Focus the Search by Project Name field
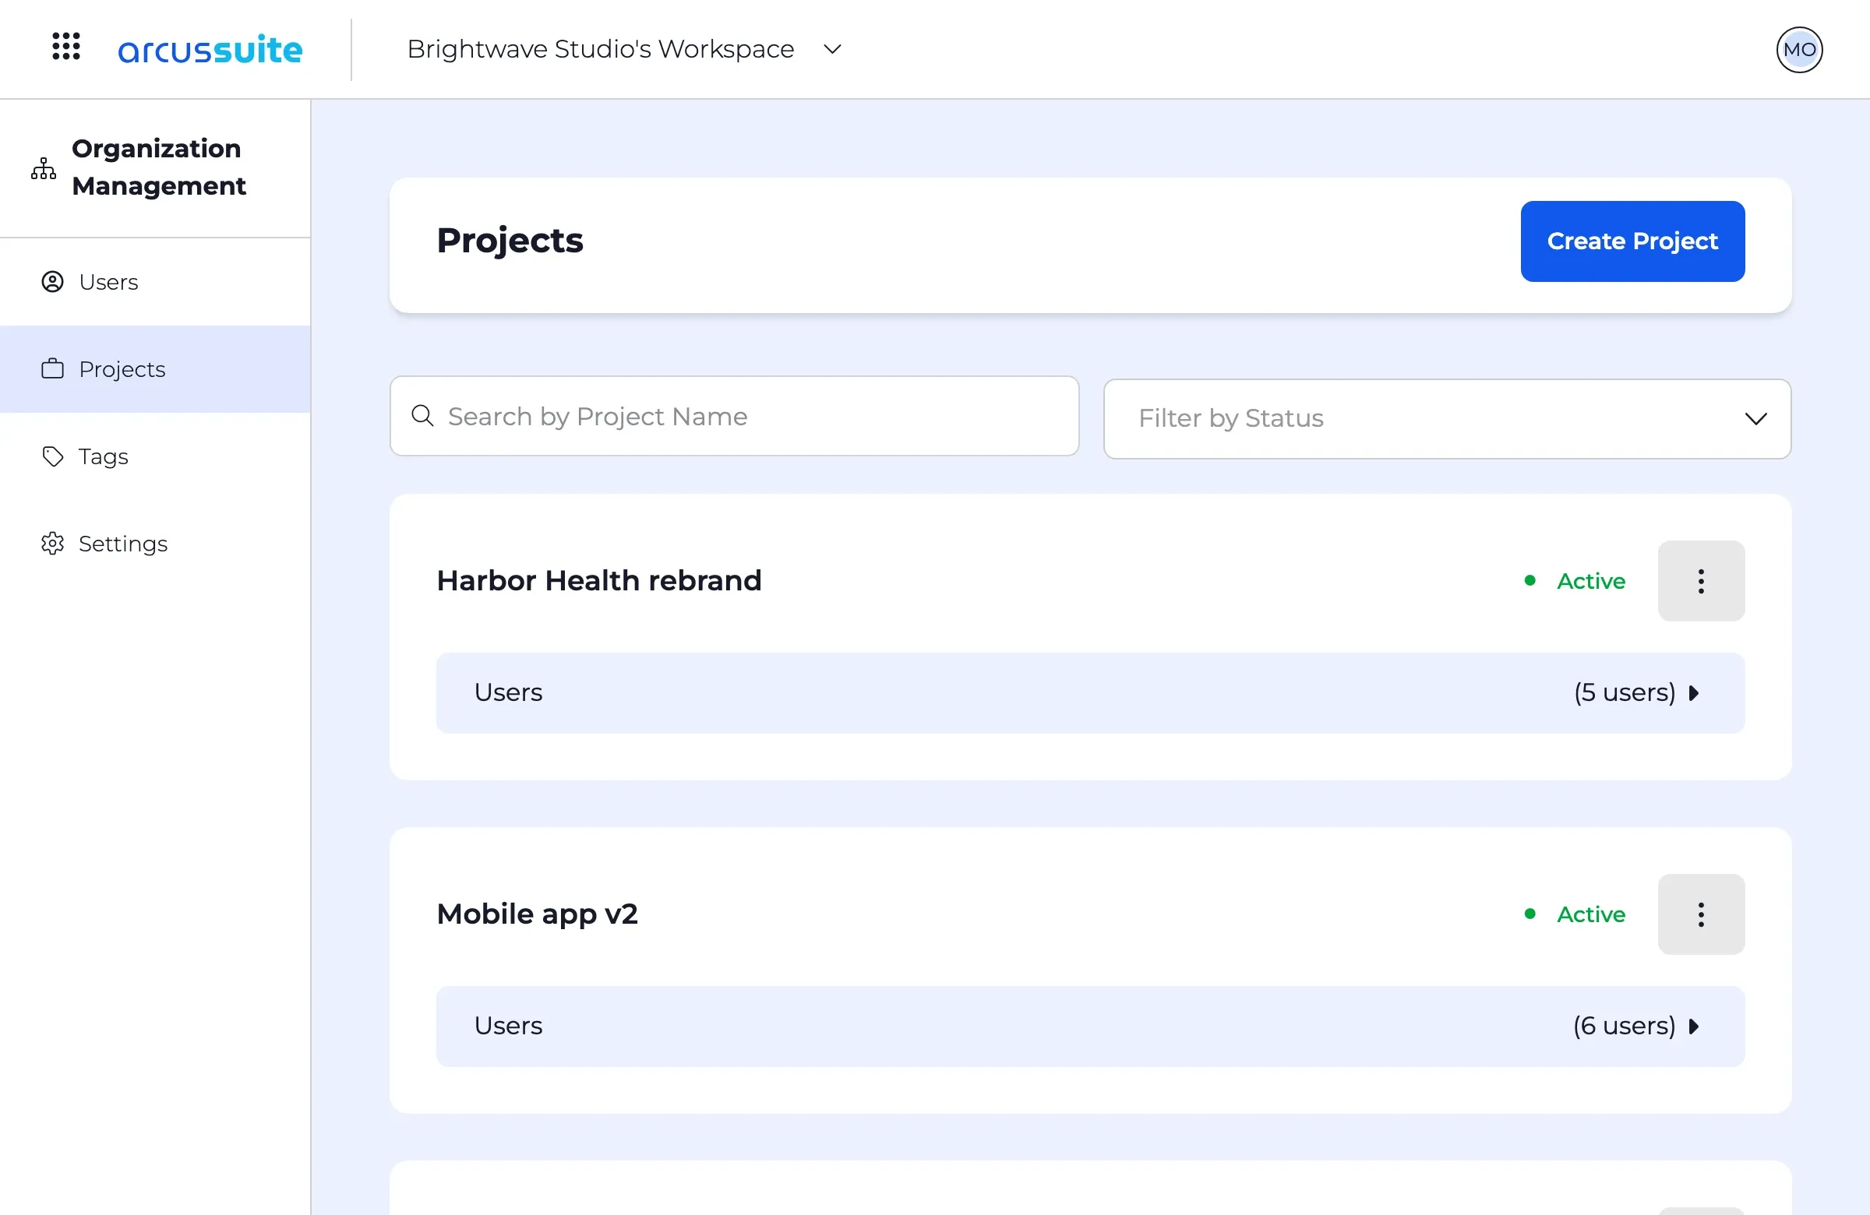The height and width of the screenshot is (1215, 1870). [x=734, y=415]
